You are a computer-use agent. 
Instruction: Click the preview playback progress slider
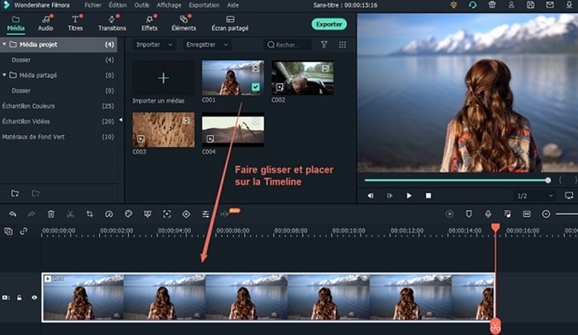pyautogui.click(x=455, y=180)
